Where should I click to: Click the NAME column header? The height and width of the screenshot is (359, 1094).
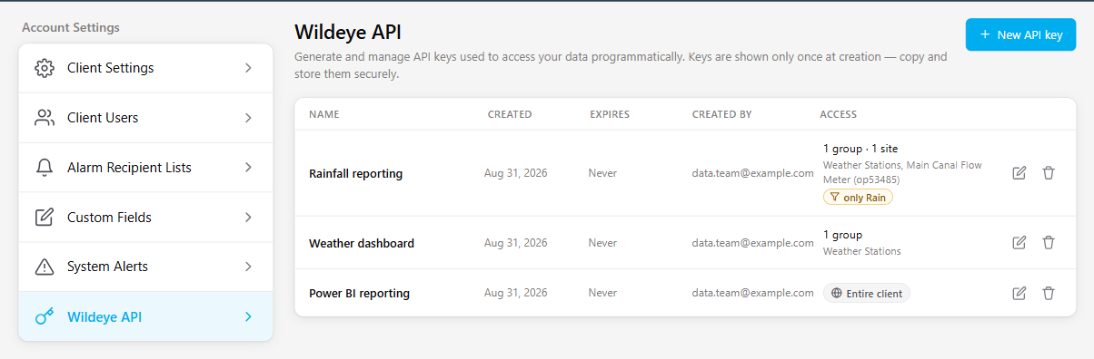(323, 114)
